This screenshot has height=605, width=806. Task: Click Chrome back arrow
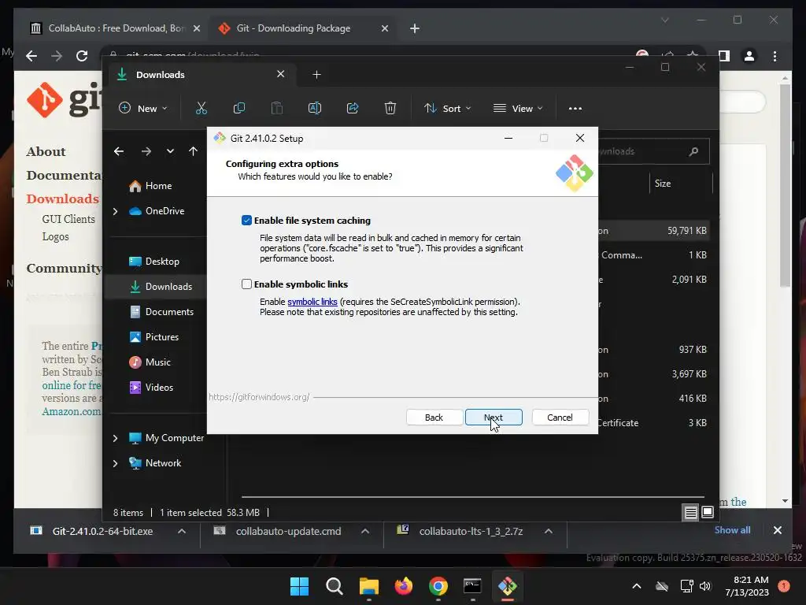(x=31, y=56)
